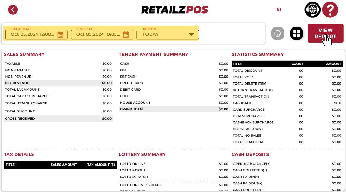Screen dimensions: 346x192
Task: Click the Total Void row
Action: (287, 77)
